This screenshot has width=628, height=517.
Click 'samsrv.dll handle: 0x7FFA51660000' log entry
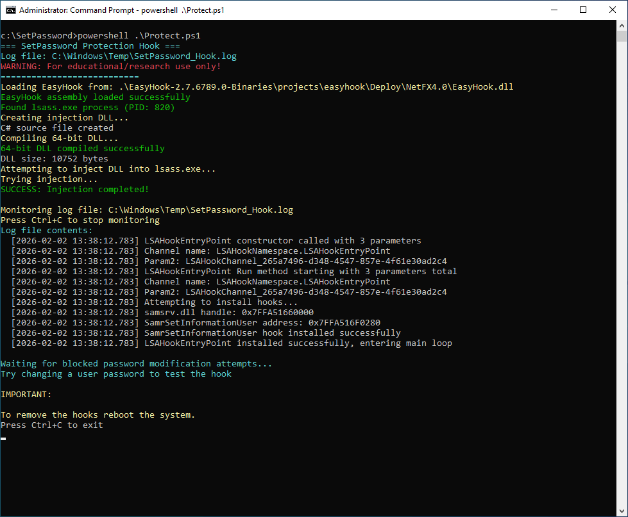pyautogui.click(x=162, y=312)
